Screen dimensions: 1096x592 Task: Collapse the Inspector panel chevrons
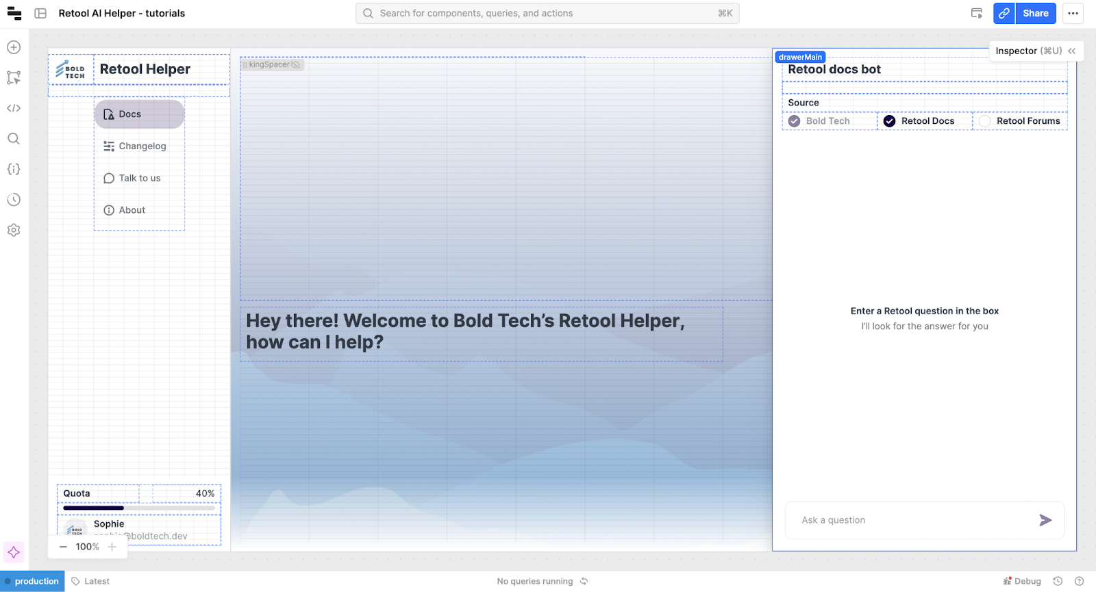coord(1072,51)
